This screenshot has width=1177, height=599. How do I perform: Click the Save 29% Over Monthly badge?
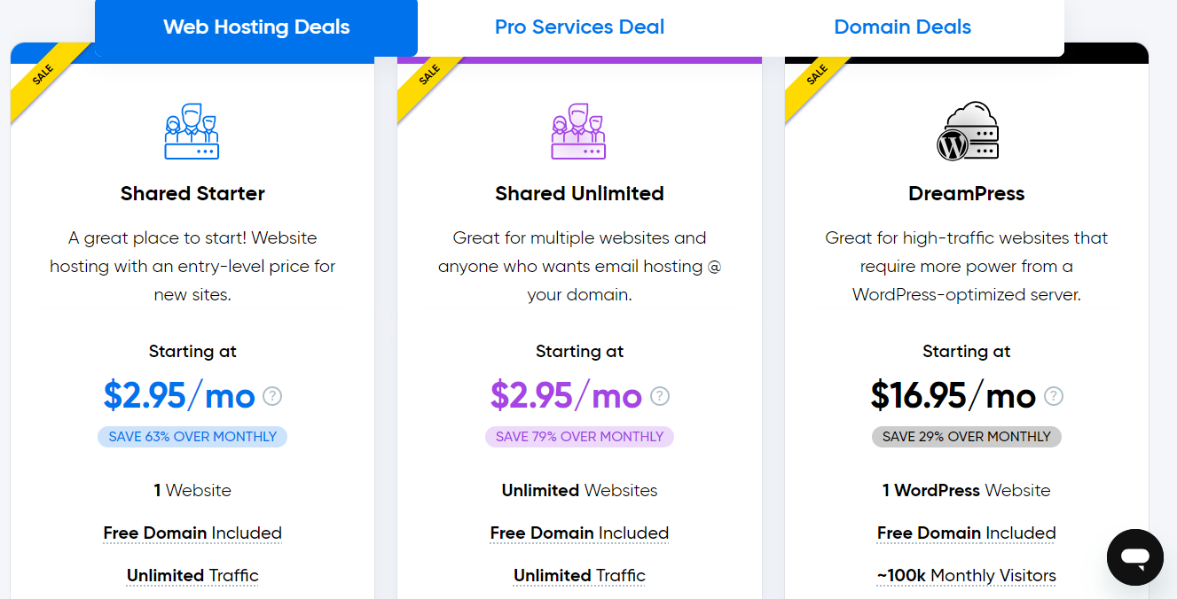[966, 436]
